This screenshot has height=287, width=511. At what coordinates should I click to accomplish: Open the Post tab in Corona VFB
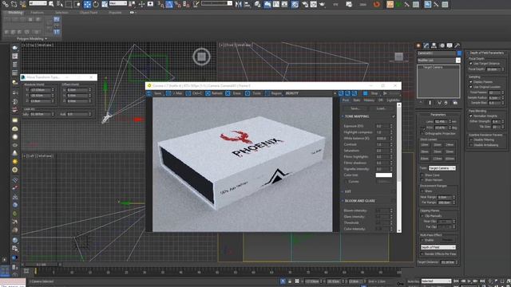click(346, 100)
